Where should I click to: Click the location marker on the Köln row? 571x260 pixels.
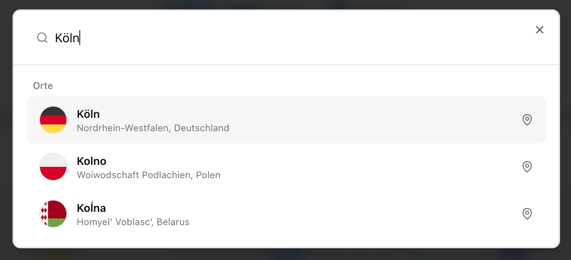527,120
